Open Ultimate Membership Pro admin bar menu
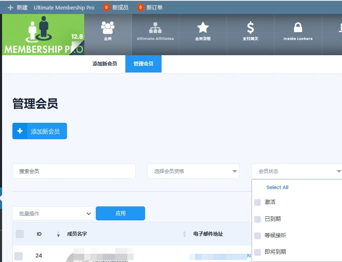Screen dimensions: 342x262 [64, 7]
